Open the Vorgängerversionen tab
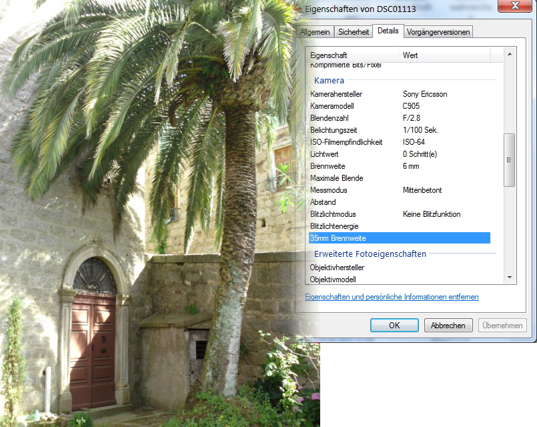Screen dimensions: 537x427 (438, 32)
